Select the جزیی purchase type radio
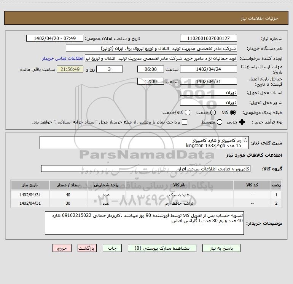 tap(242, 122)
